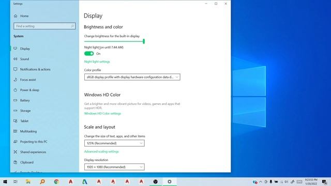This screenshot has width=331, height=186.
Task: Click the Power & sleep power icon
Action: 16,90
